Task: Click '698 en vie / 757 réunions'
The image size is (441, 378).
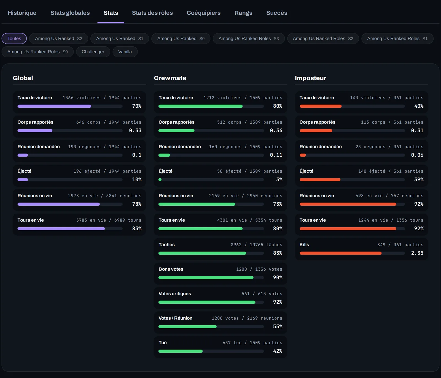Action: click(x=389, y=196)
